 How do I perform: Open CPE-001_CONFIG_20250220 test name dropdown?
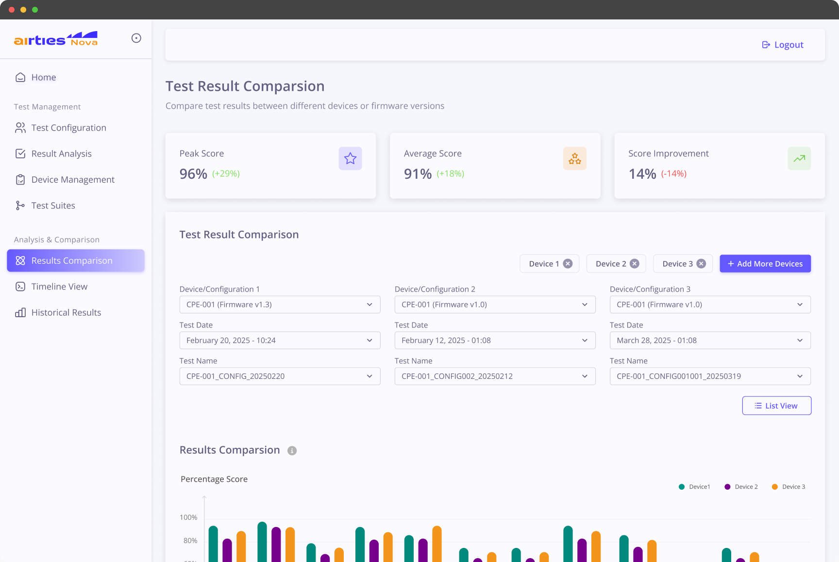tap(280, 376)
